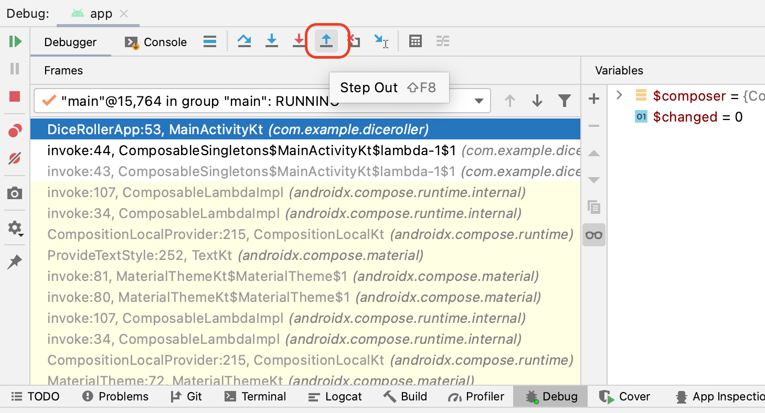Toggle the frames filter funnel icon
Viewport: 765px width, 413px height.
pos(564,101)
